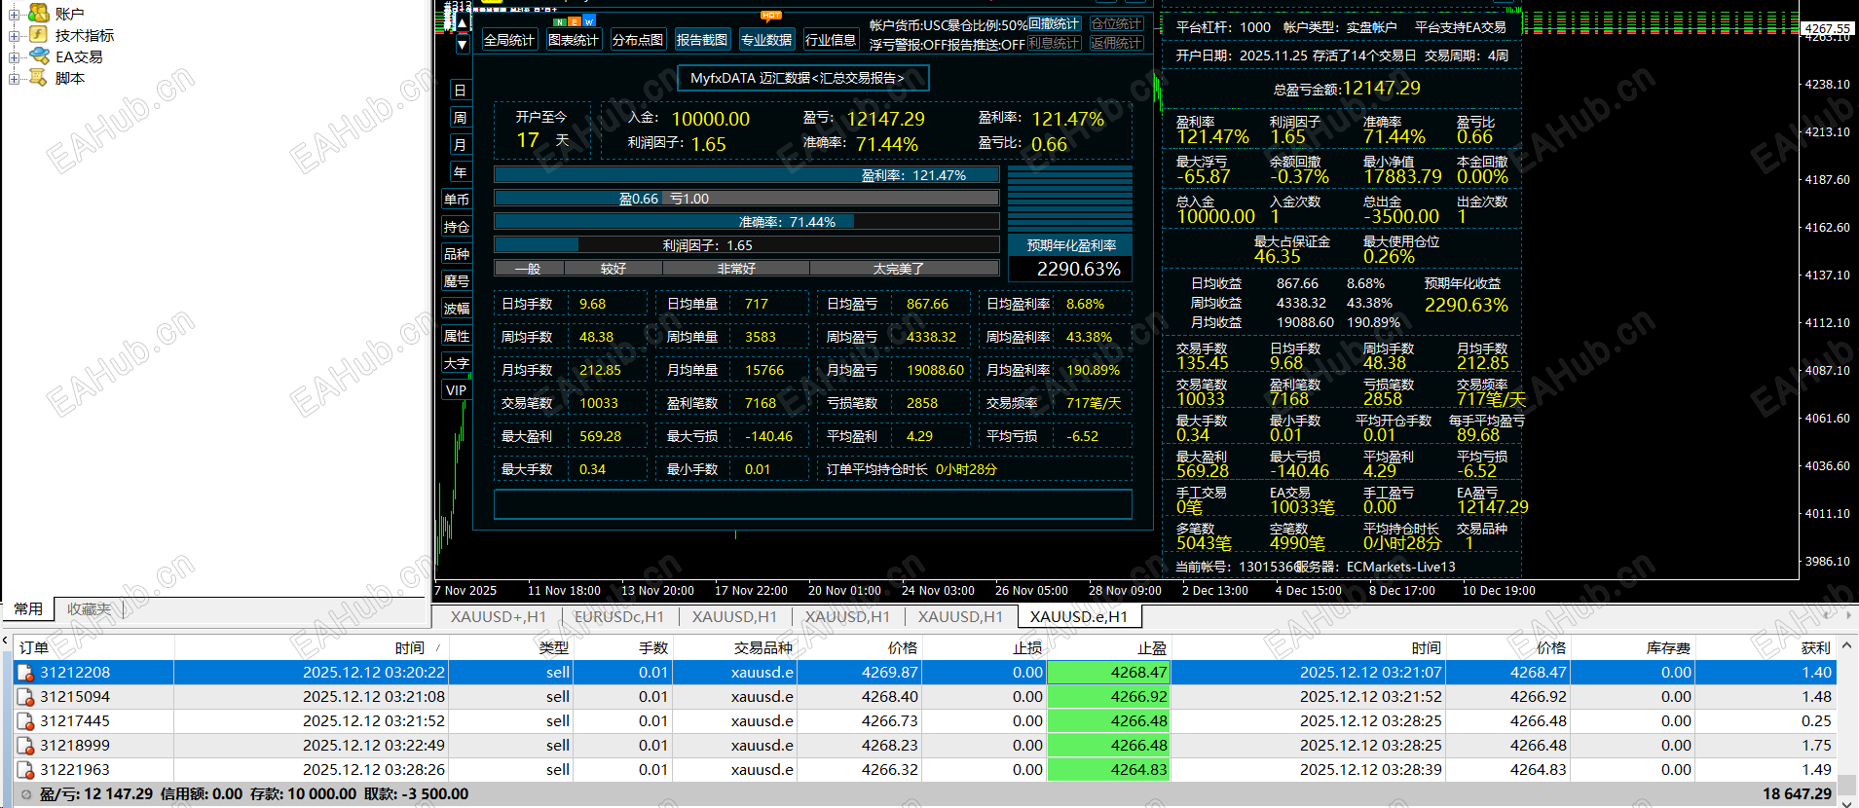
Task: Expand the EA交易 tree node
Action: pos(15,57)
